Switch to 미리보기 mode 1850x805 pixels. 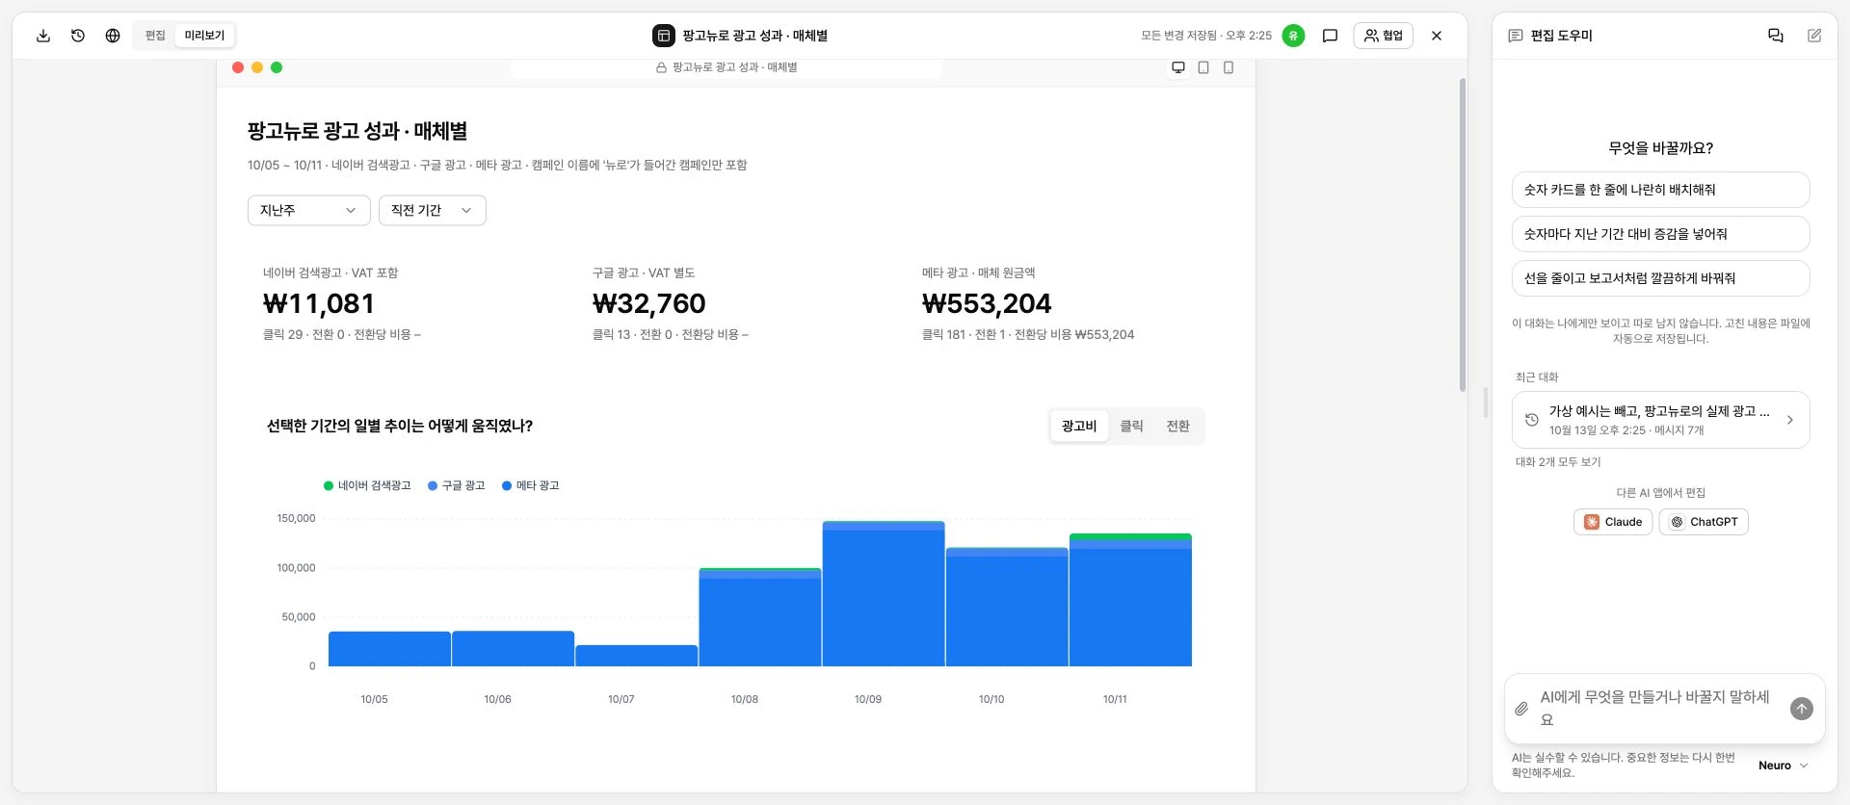tap(204, 36)
